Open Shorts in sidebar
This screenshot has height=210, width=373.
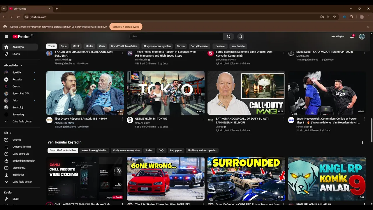20,54
